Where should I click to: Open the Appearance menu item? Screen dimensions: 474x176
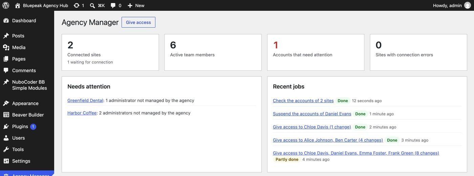[27, 103]
